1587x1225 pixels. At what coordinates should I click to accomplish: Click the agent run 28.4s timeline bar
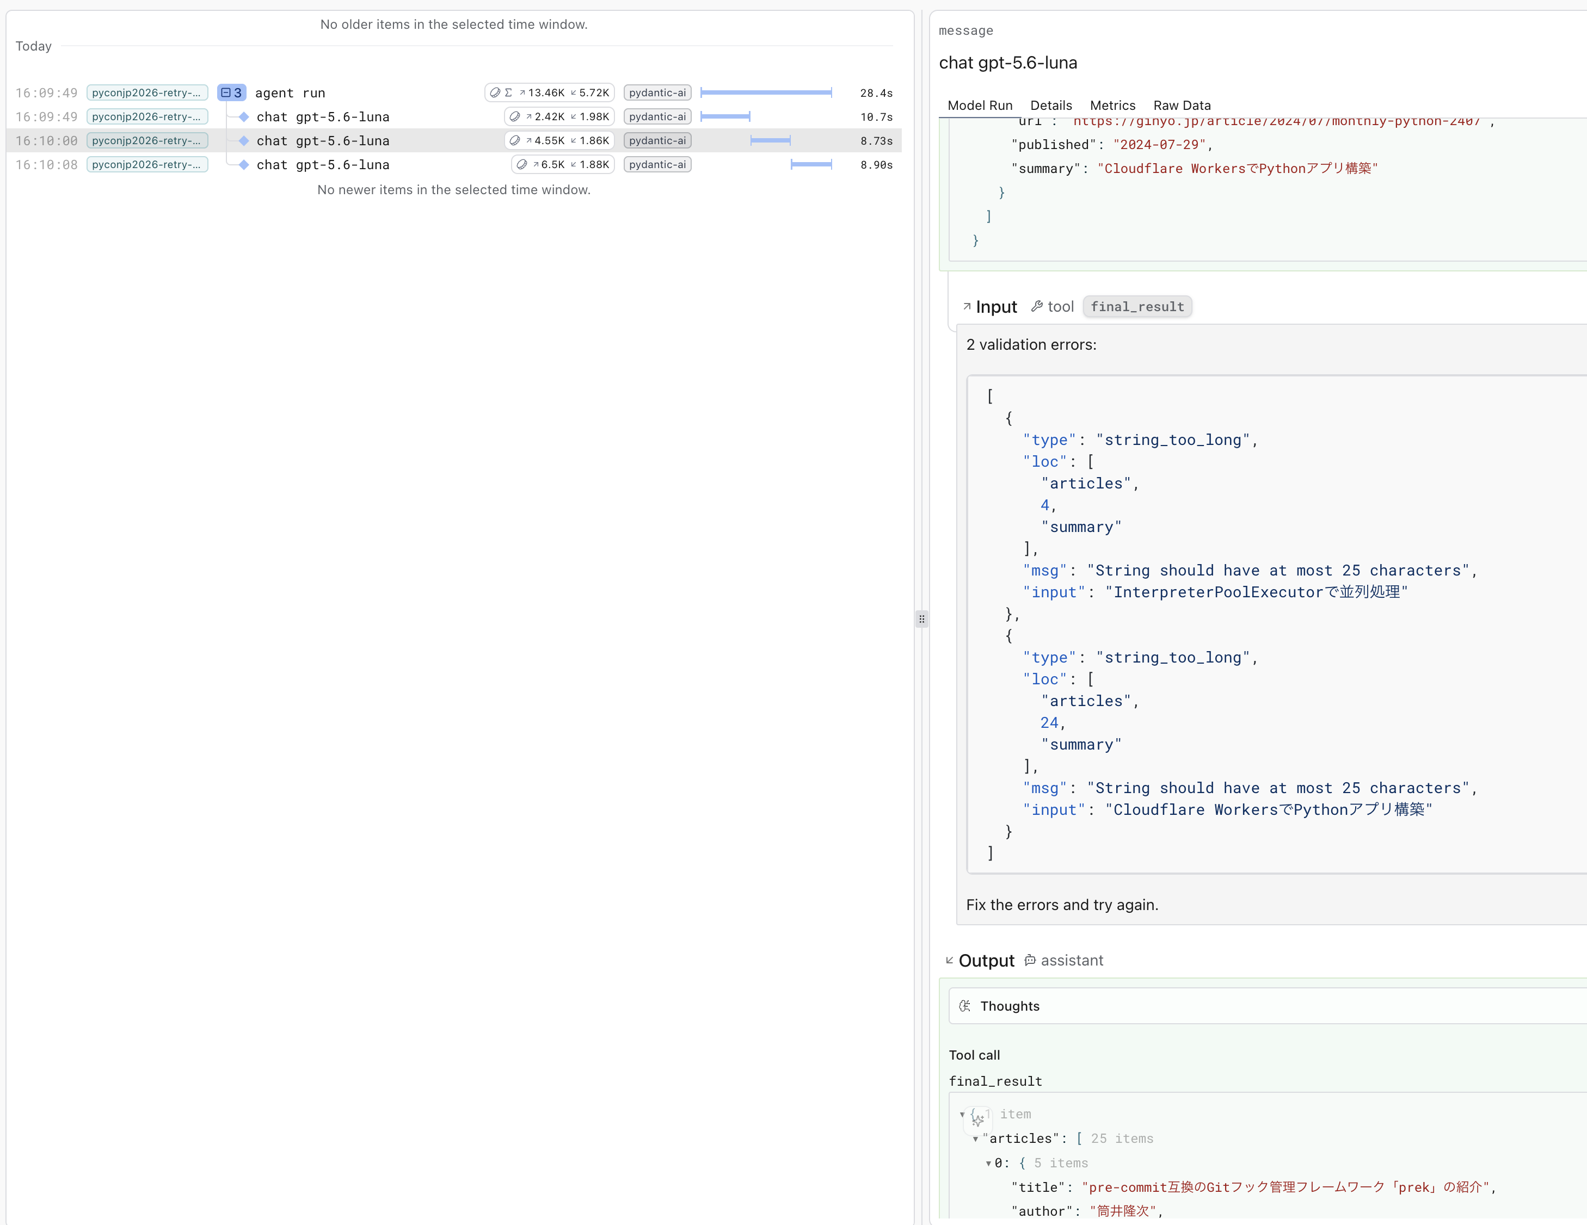click(766, 93)
